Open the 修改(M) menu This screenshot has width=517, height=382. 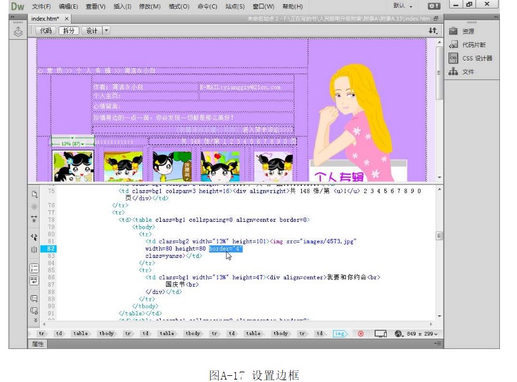coord(149,6)
